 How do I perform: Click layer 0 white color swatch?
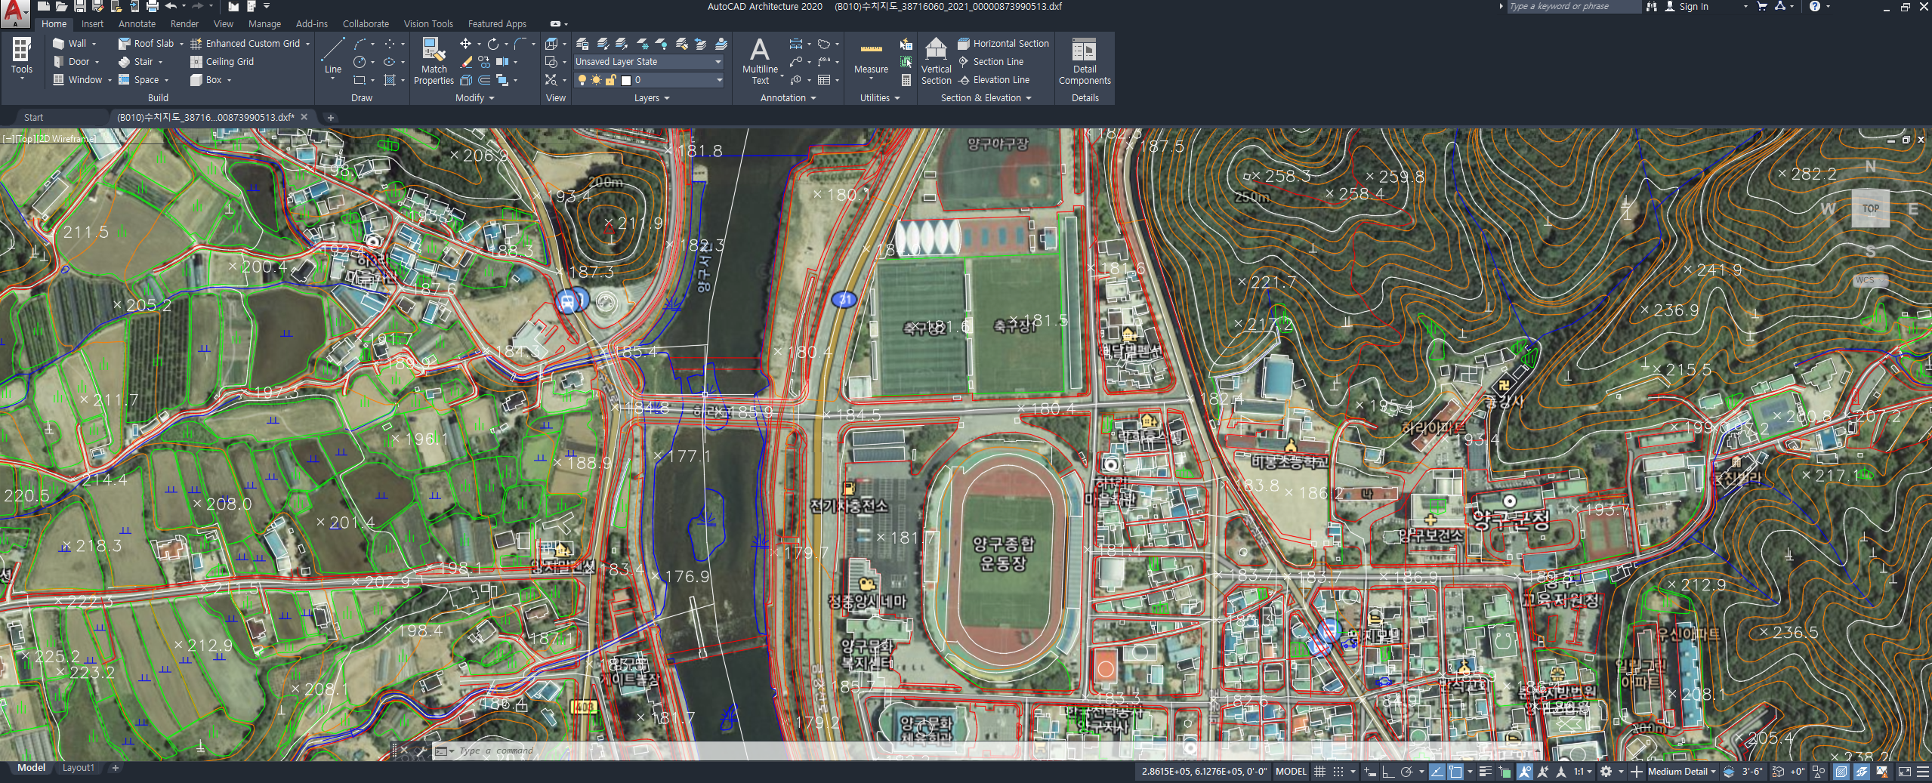625,80
